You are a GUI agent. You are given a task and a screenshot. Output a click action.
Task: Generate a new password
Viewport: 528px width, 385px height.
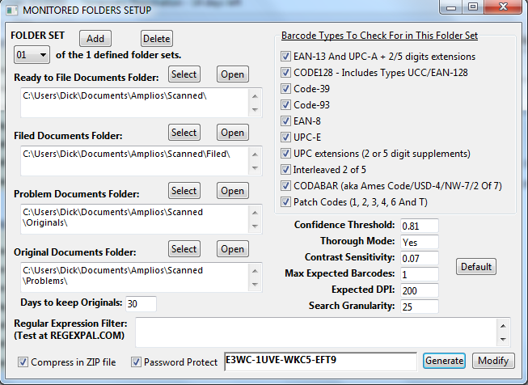(x=444, y=361)
